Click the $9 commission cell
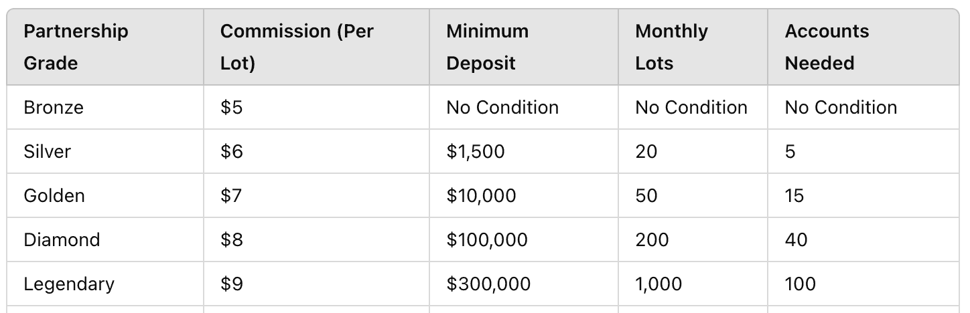 tap(231, 284)
